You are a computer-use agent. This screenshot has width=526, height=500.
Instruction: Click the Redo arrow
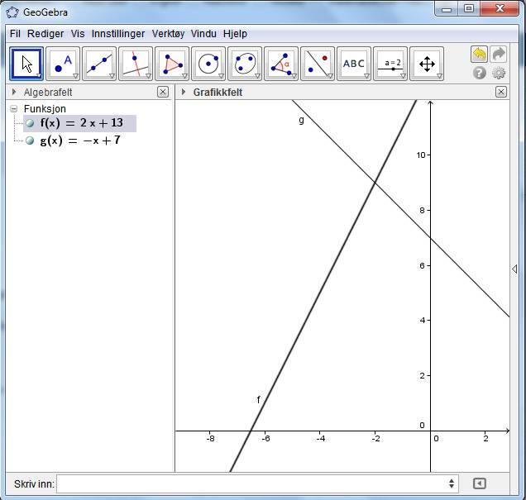coord(499,55)
